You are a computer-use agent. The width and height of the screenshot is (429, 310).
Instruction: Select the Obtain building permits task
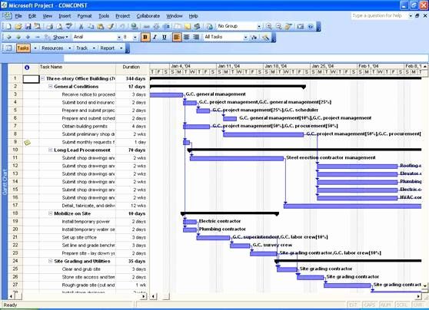click(85, 126)
